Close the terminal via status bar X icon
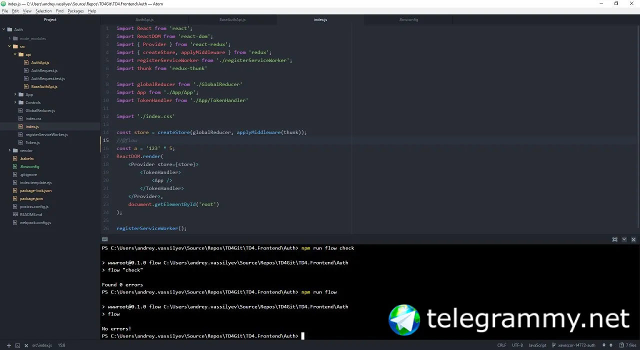 pos(26,345)
